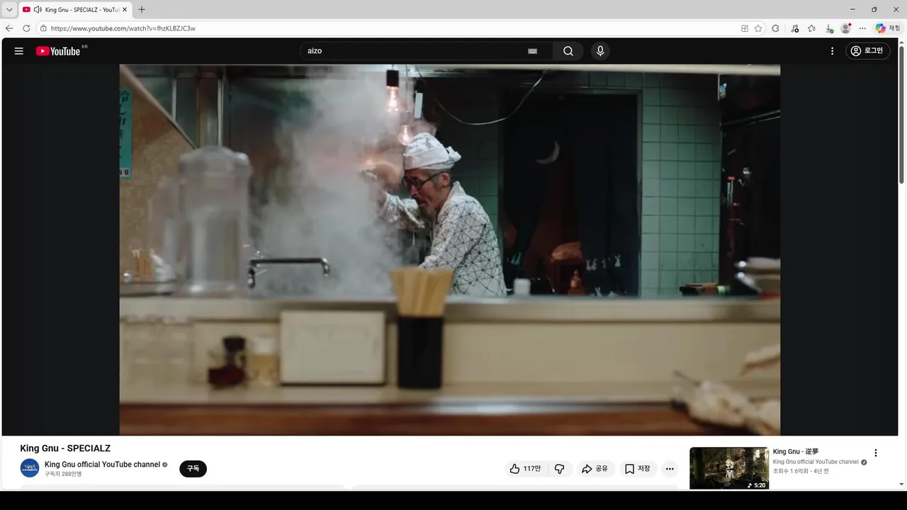The height and width of the screenshot is (510, 907).
Task: Open the browser profile avatar
Action: point(845,28)
